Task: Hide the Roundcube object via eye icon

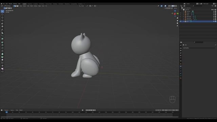Action: click(x=214, y=20)
